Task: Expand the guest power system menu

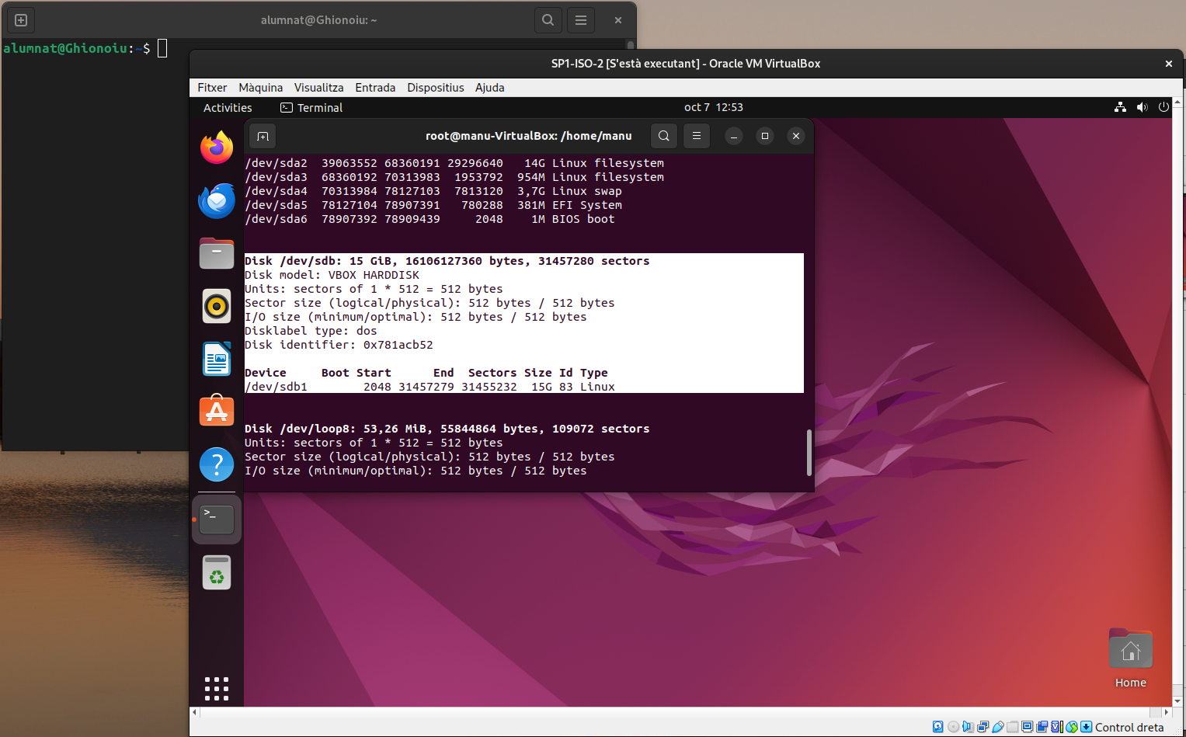Action: tap(1163, 107)
